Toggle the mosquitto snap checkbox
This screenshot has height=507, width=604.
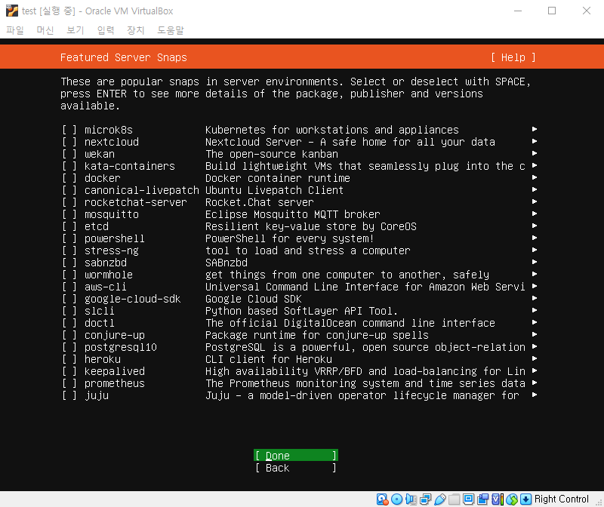point(69,214)
